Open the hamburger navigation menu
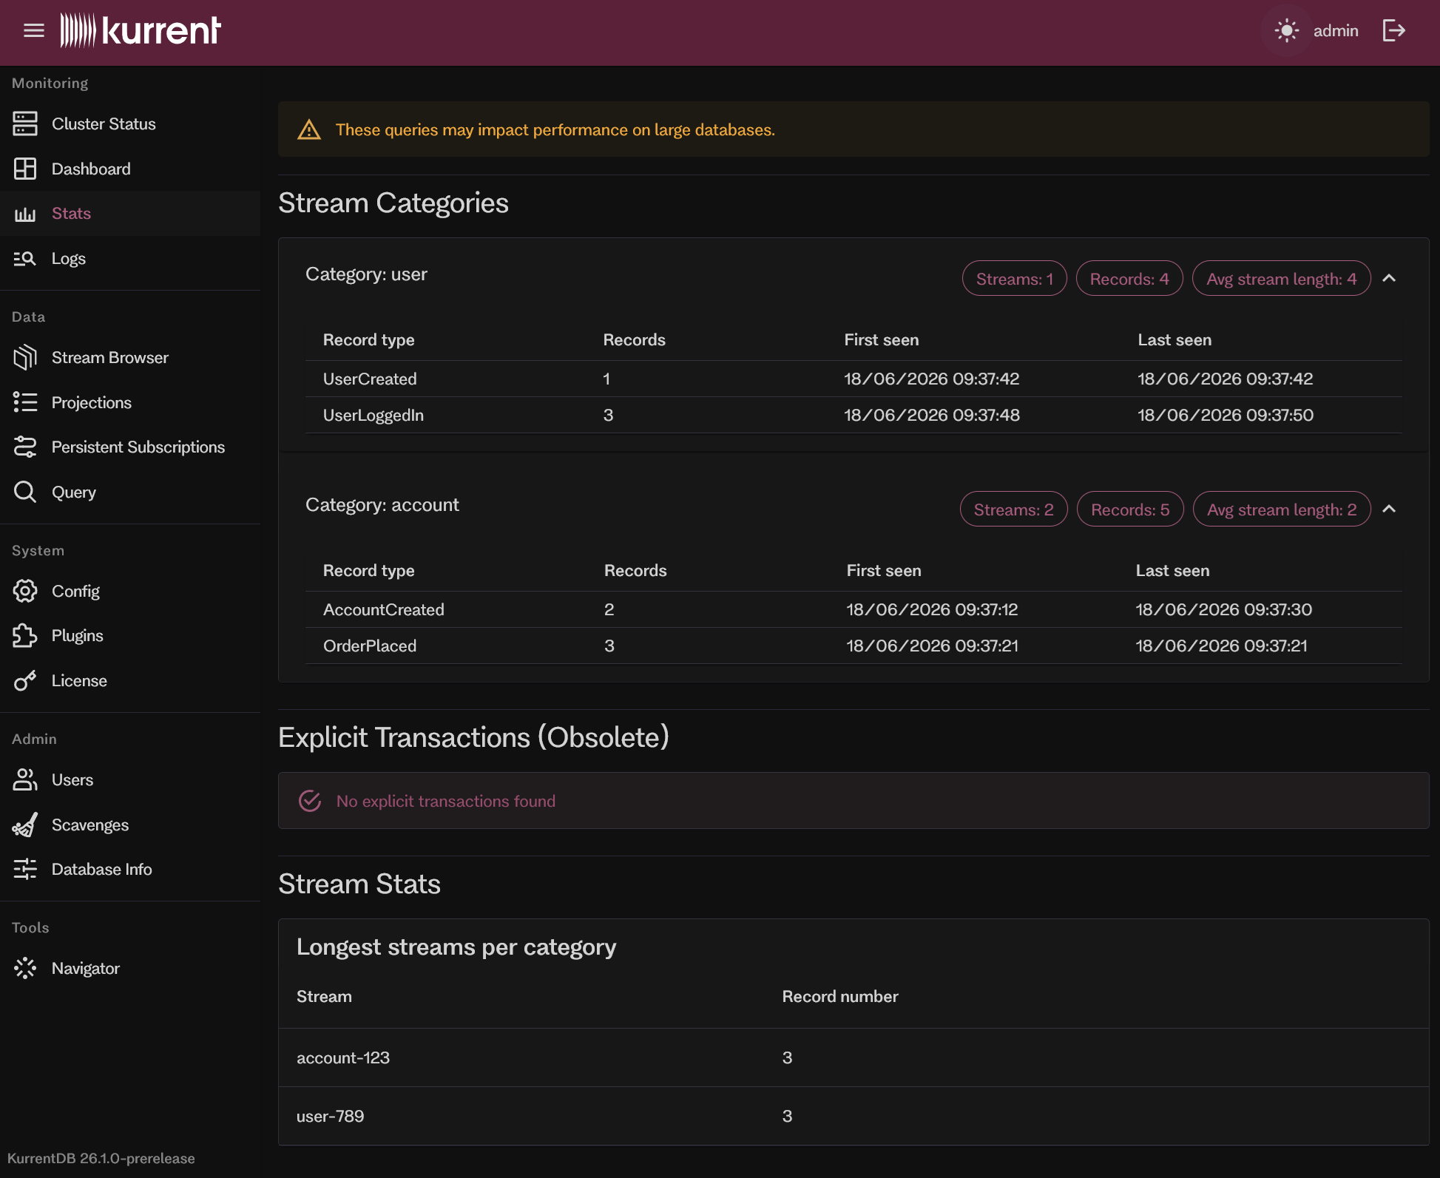Viewport: 1440px width, 1178px height. point(34,30)
